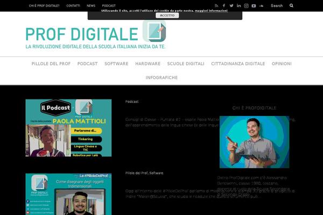Open the Consigli di Classe post excerpt
The width and height of the screenshot is (323, 215).
[x=172, y=122]
